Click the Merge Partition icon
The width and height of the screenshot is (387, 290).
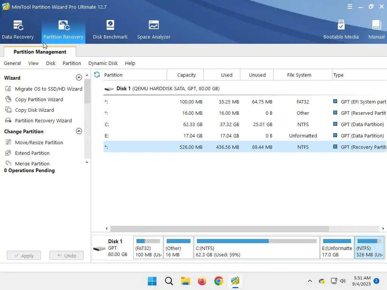coord(8,163)
